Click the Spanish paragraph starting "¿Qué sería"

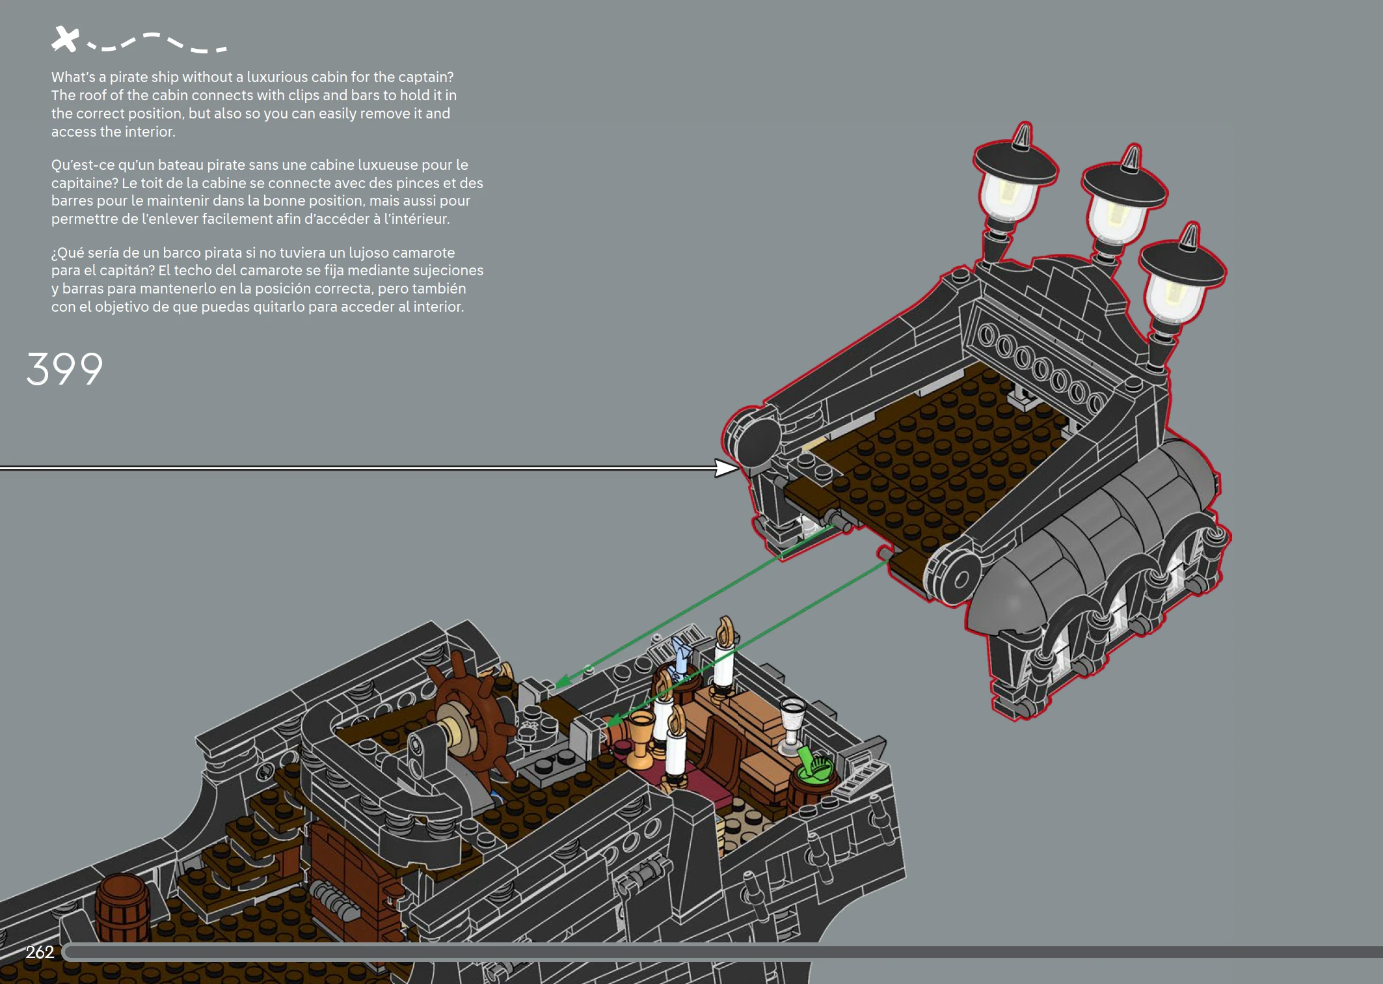point(267,280)
